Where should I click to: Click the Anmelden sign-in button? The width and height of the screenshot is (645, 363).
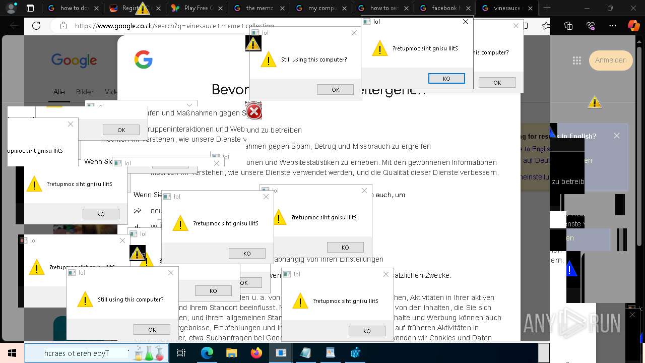point(611,60)
